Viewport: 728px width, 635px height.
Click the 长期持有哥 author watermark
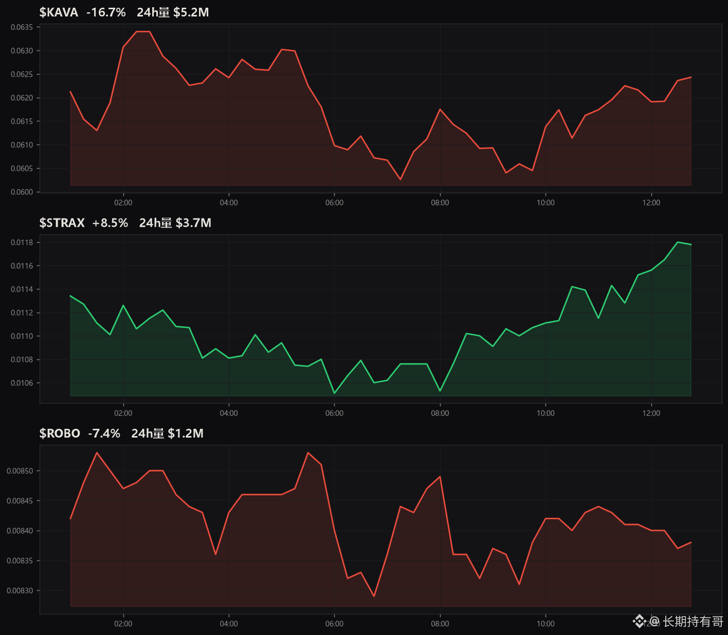click(x=693, y=621)
